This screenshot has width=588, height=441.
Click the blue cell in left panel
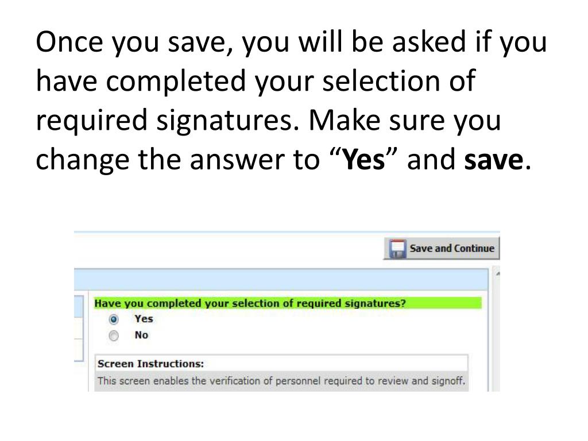tap(78, 307)
